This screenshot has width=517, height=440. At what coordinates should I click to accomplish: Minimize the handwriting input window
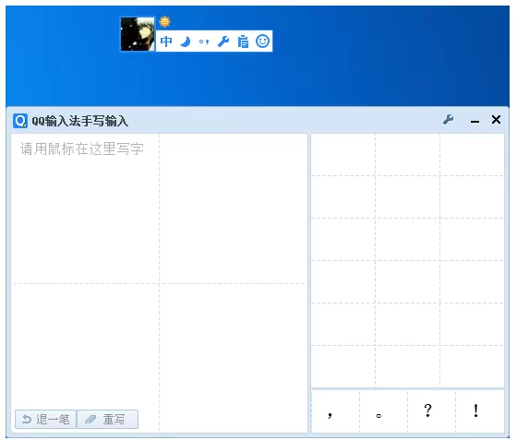pos(475,122)
